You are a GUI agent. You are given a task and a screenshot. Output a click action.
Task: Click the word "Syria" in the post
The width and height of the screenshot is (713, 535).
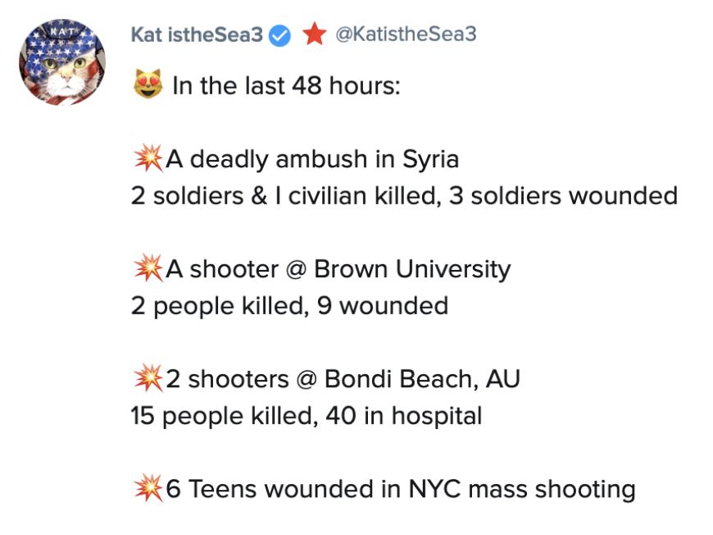click(430, 158)
